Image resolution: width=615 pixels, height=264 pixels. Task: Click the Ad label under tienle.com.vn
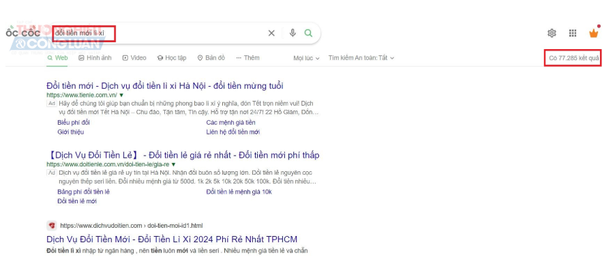(51, 104)
